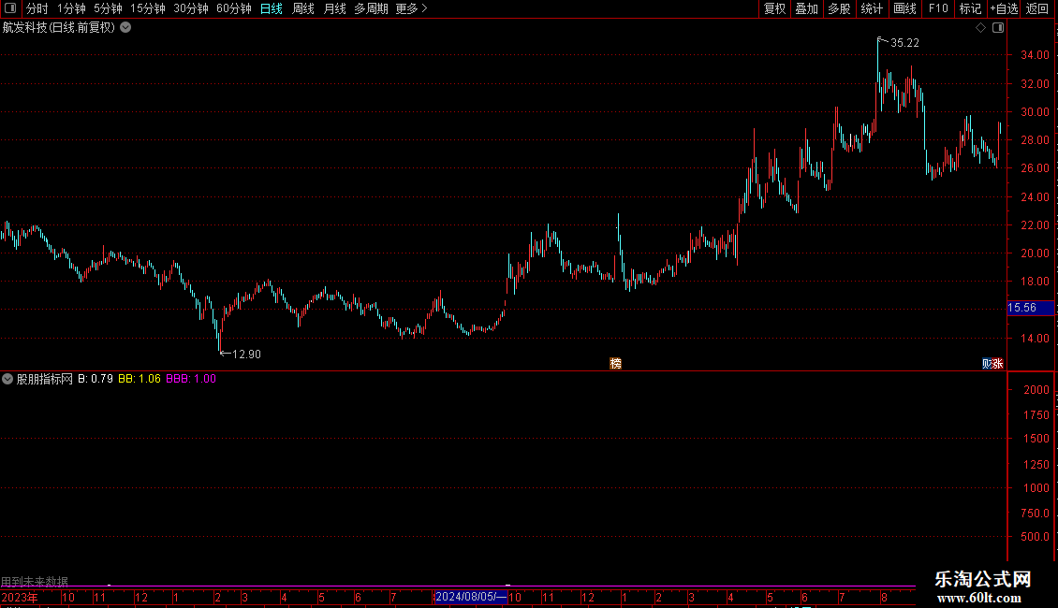The width and height of the screenshot is (1058, 608).
Task: Switch to 月线 monthly chart
Action: 334,8
